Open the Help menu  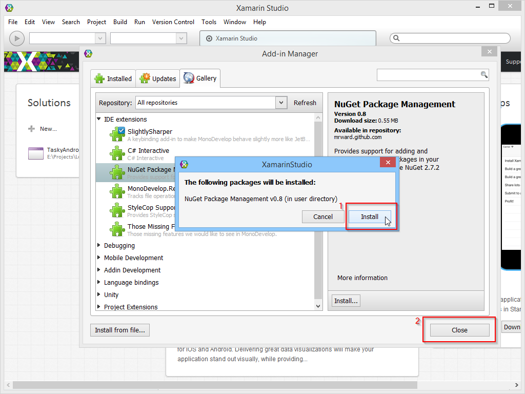[x=259, y=22]
